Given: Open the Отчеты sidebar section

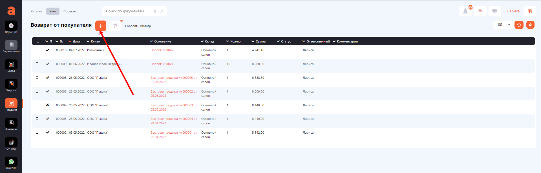Looking at the screenshot, I should pos(11,143).
